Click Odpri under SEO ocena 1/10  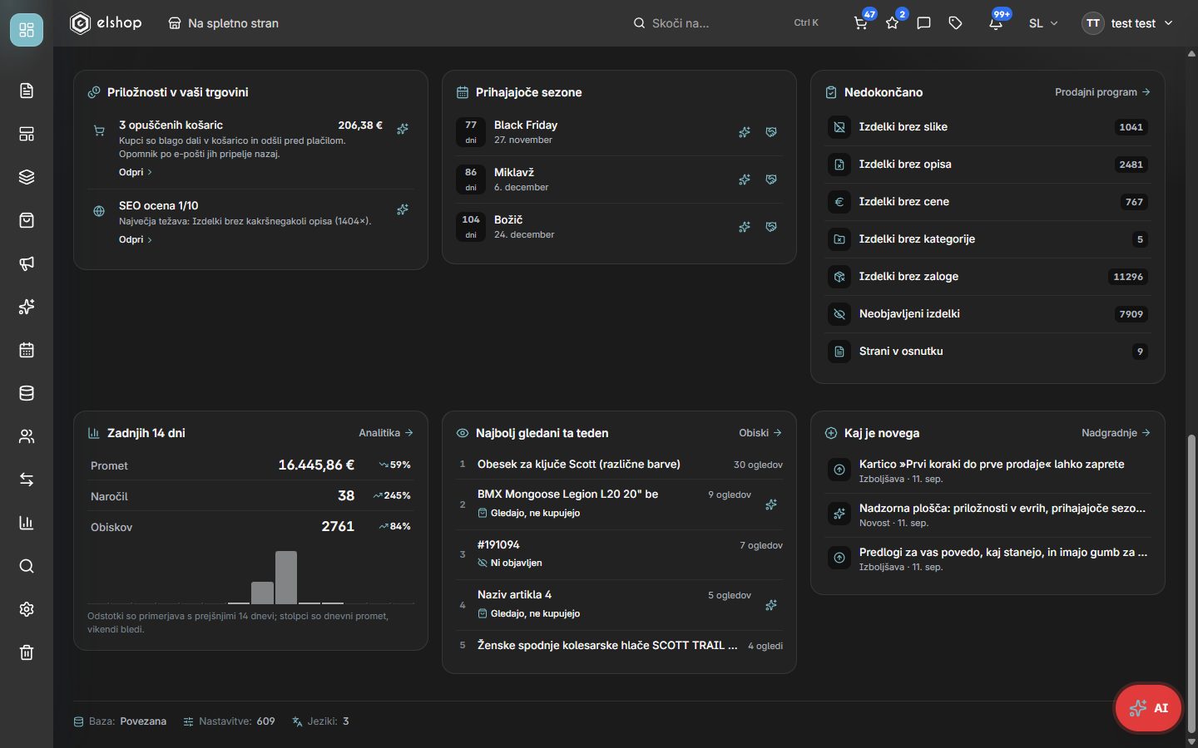pos(135,239)
